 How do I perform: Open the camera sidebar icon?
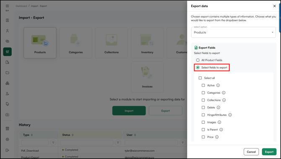tap(8, 115)
